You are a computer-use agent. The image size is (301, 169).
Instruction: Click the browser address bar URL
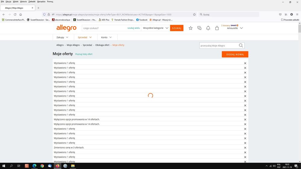click(114, 14)
